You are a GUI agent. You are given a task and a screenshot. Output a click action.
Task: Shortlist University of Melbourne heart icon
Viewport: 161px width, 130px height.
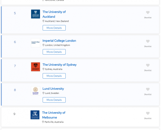tap(148, 113)
